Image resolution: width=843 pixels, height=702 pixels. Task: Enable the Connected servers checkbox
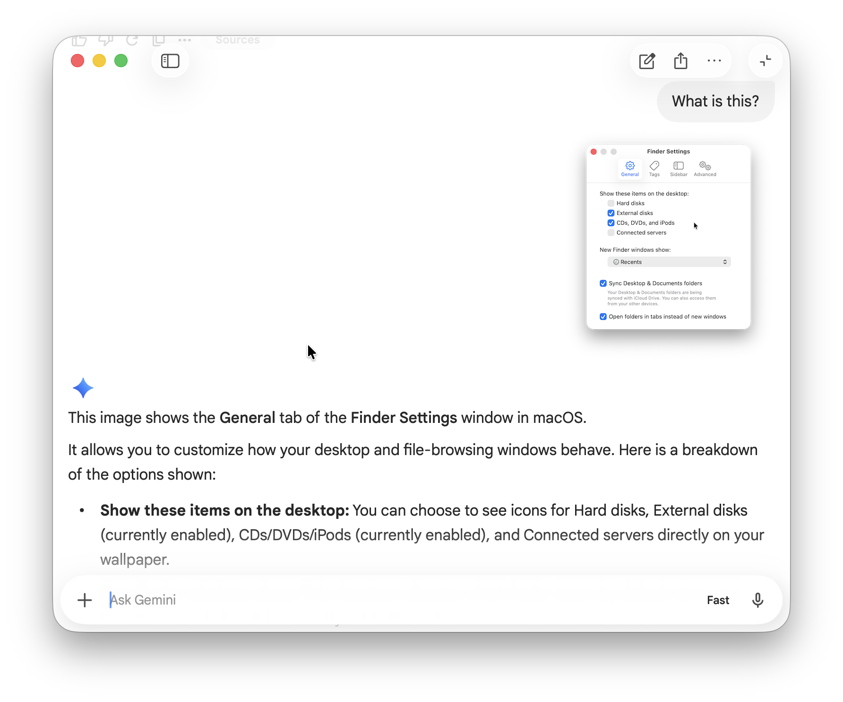coord(611,232)
